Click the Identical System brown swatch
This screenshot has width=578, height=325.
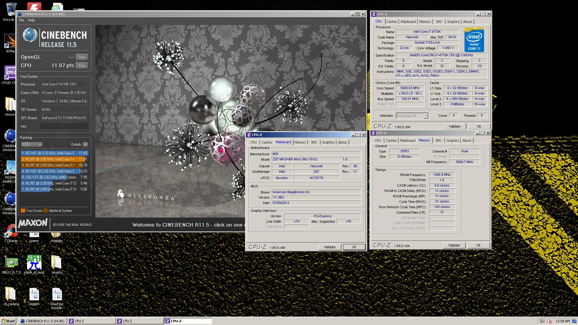[x=45, y=211]
